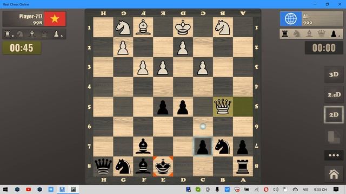Click the Vietnam flag star icon
Viewport: 346px width, 194px height.
point(55,19)
